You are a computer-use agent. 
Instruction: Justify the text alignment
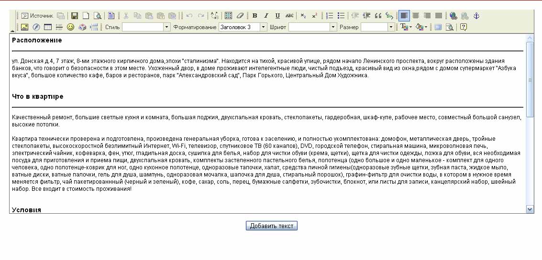point(438,16)
